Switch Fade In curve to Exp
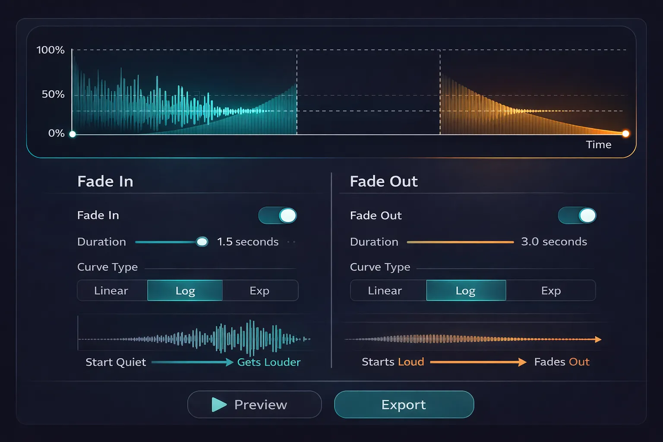The width and height of the screenshot is (663, 442). click(x=259, y=290)
